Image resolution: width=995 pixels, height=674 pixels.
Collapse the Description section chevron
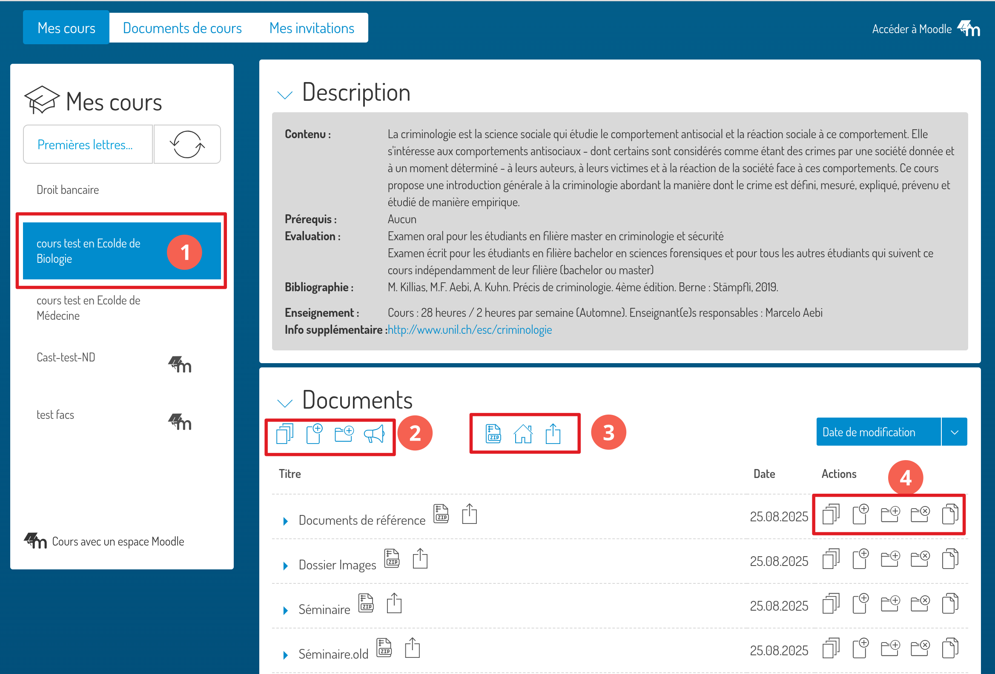point(285,95)
